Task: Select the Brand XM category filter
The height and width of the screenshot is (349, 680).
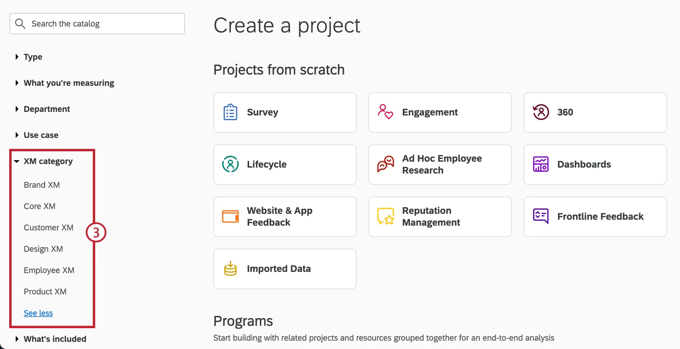Action: click(x=42, y=185)
